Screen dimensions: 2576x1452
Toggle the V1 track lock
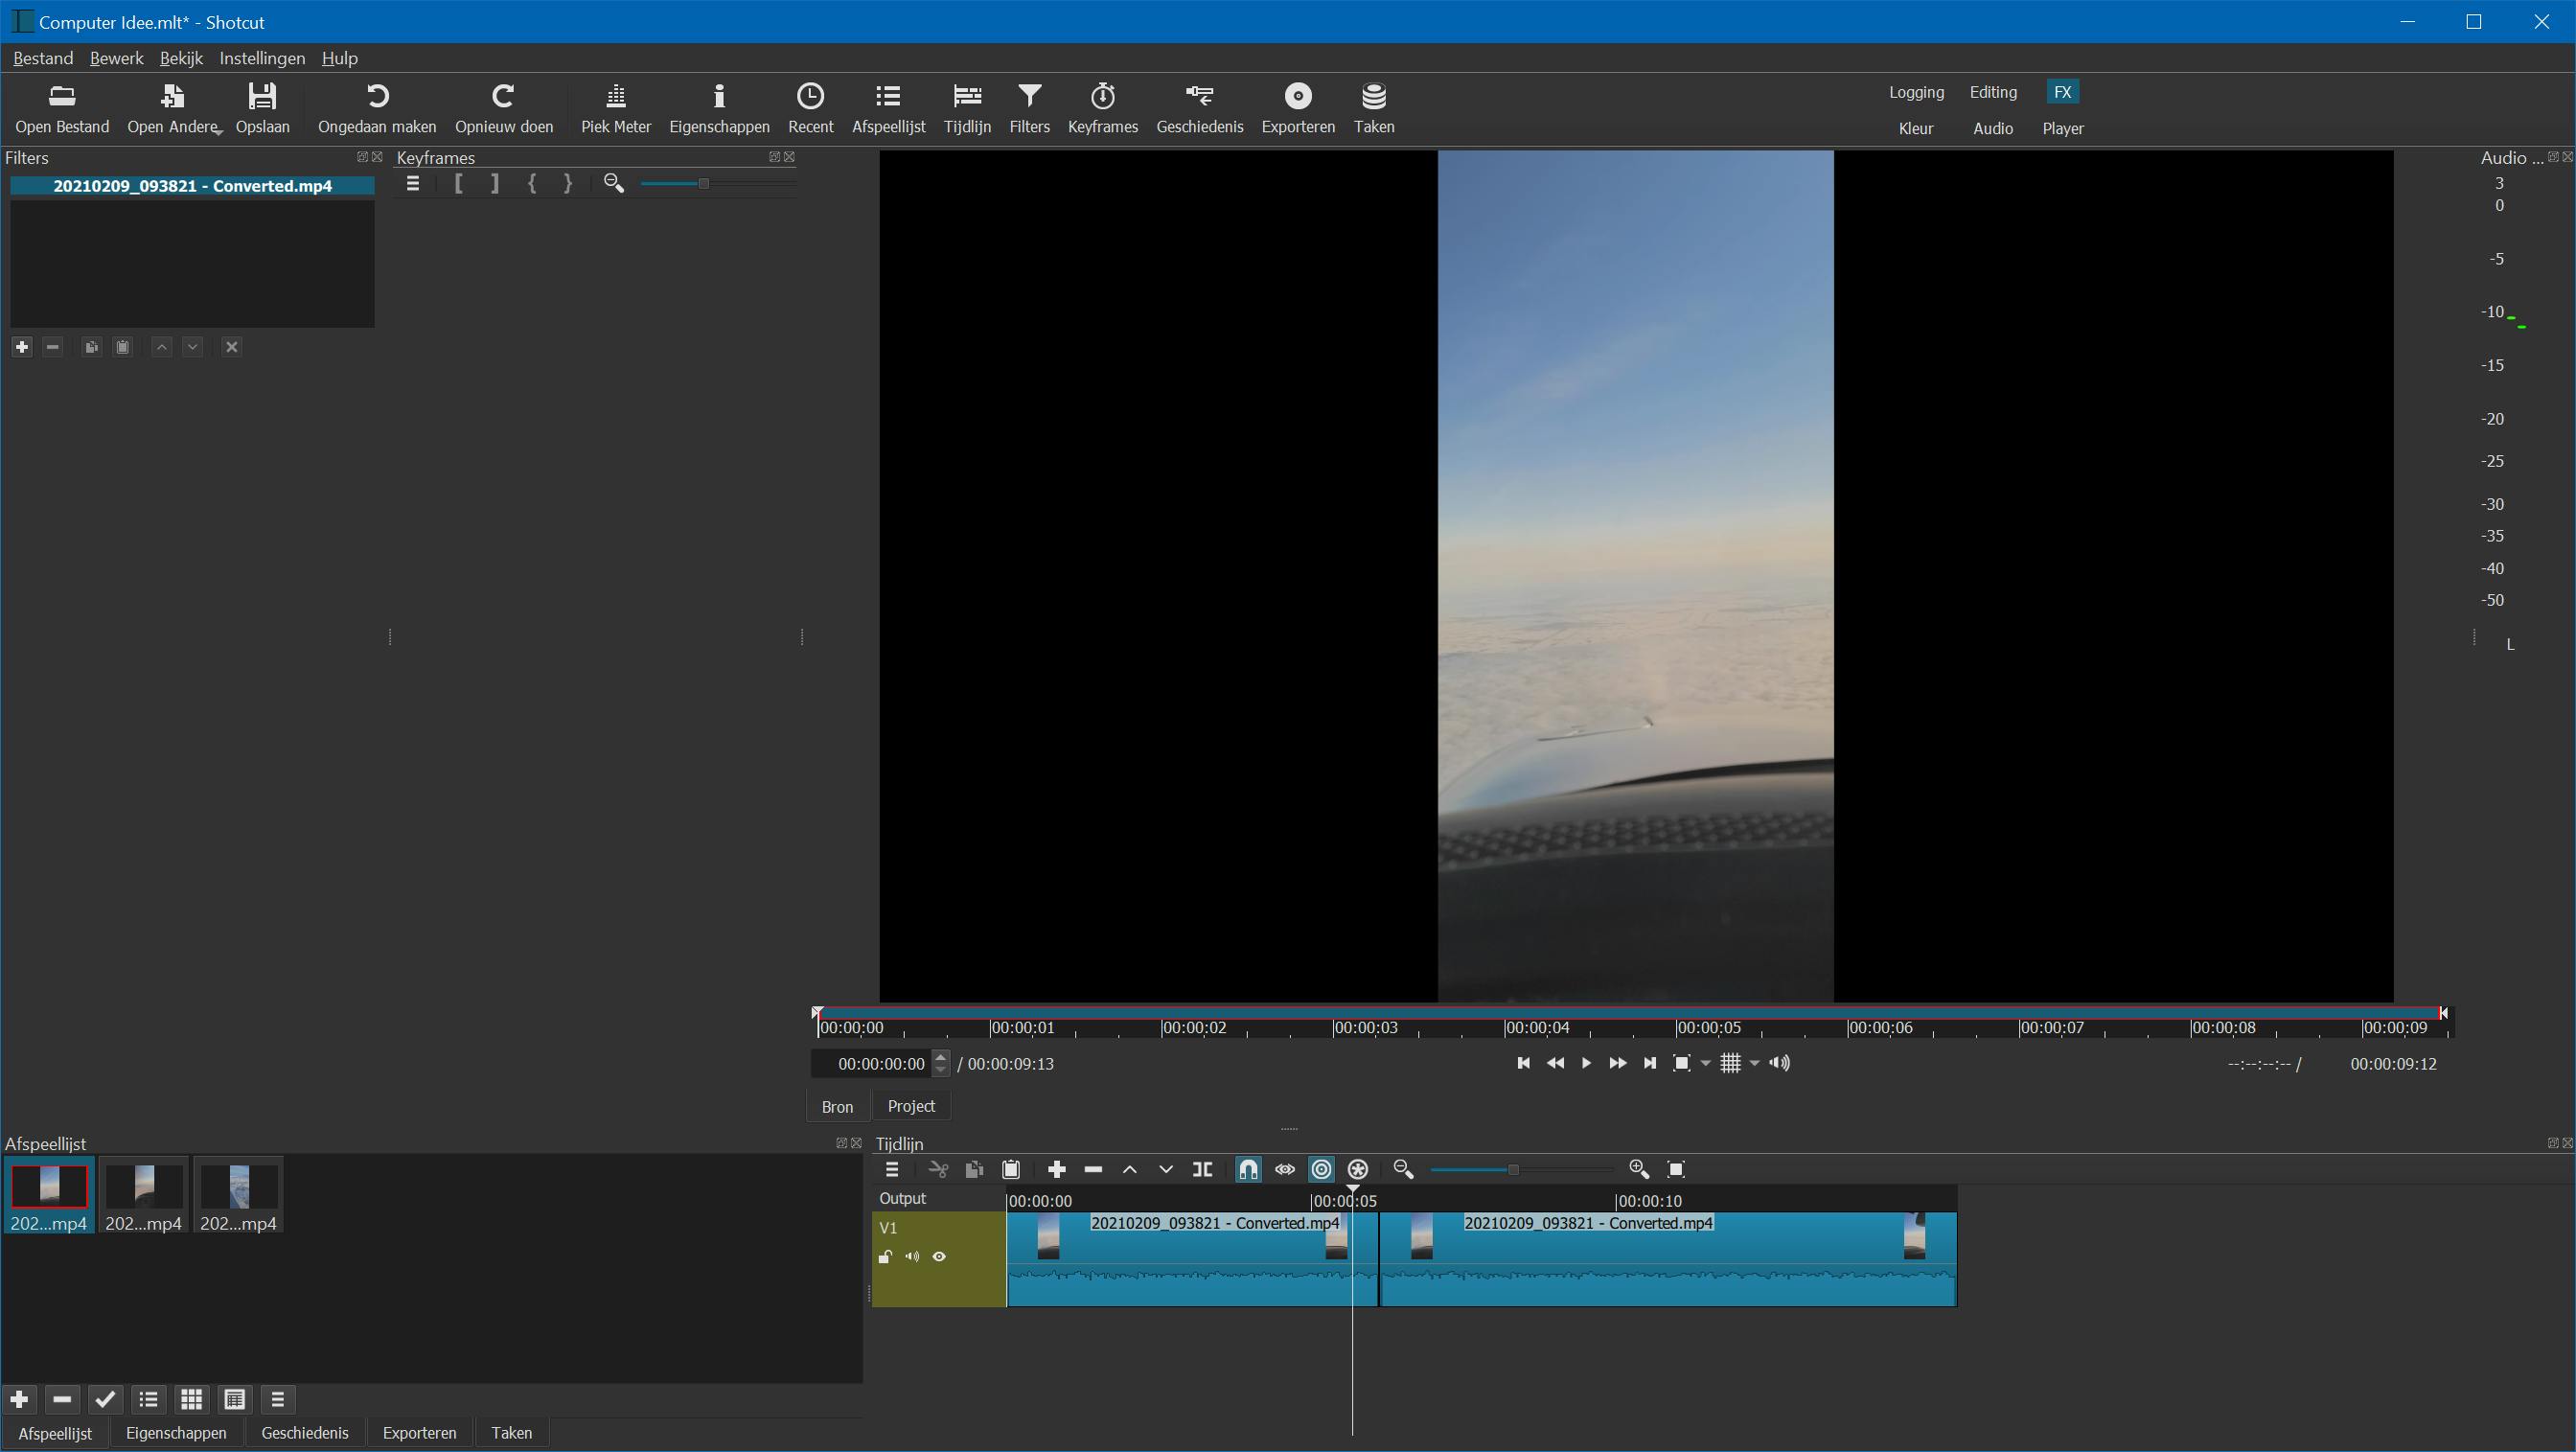pos(885,1257)
